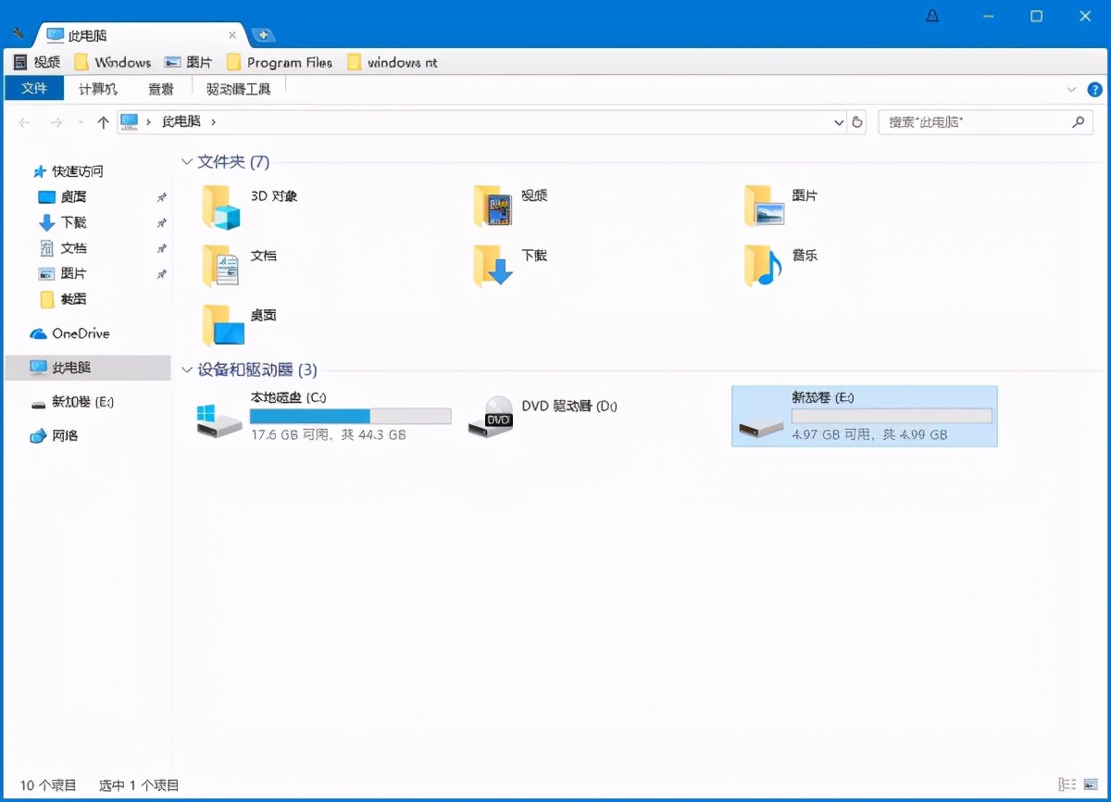Image resolution: width=1111 pixels, height=802 pixels.
Task: Click the up-arrow to parent folder
Action: [103, 122]
